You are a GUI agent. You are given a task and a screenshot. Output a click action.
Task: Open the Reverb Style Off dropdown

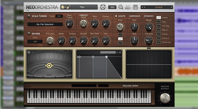coord(35,42)
